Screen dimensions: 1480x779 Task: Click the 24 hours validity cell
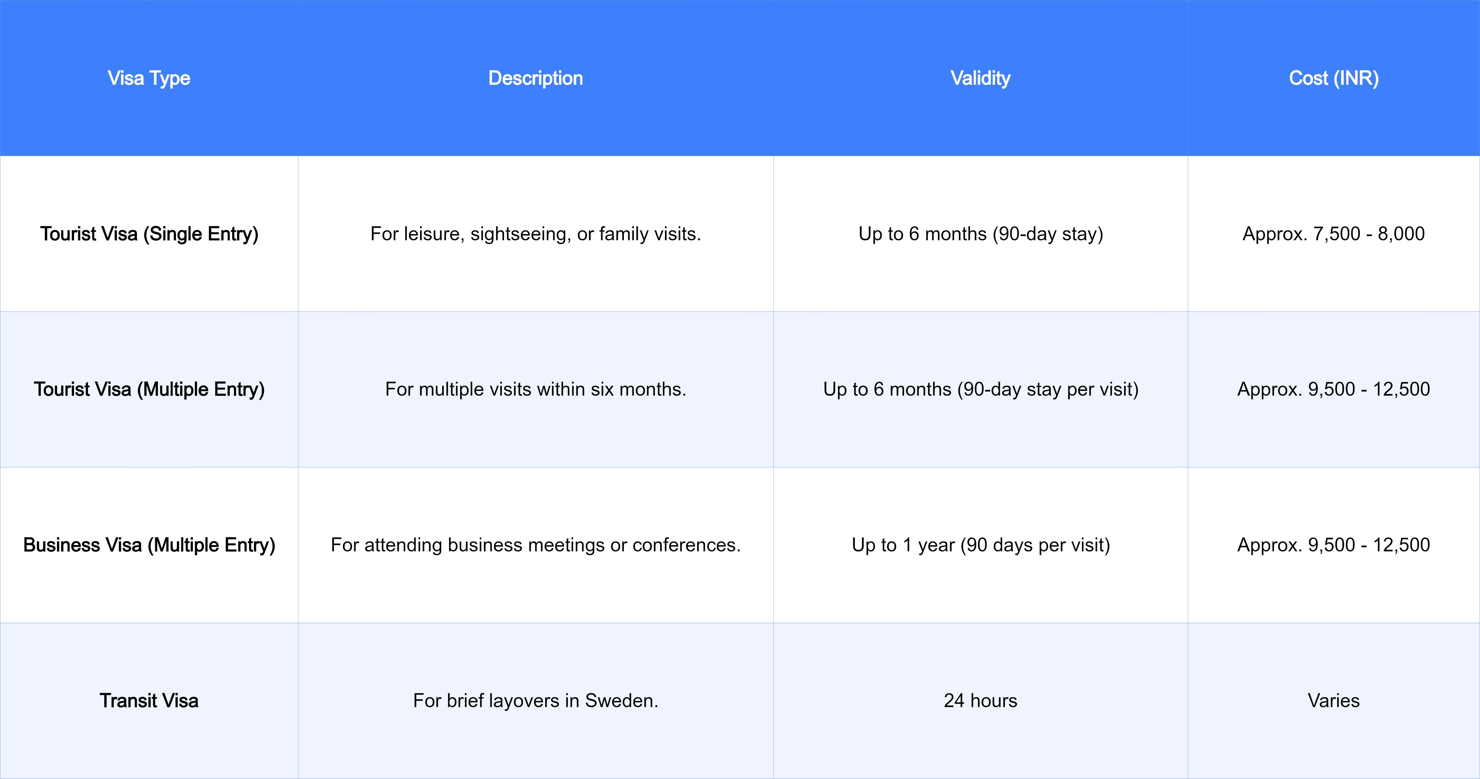point(980,700)
